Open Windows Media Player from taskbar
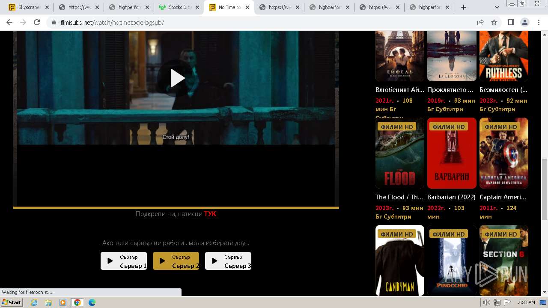The width and height of the screenshot is (548, 308). point(63,302)
